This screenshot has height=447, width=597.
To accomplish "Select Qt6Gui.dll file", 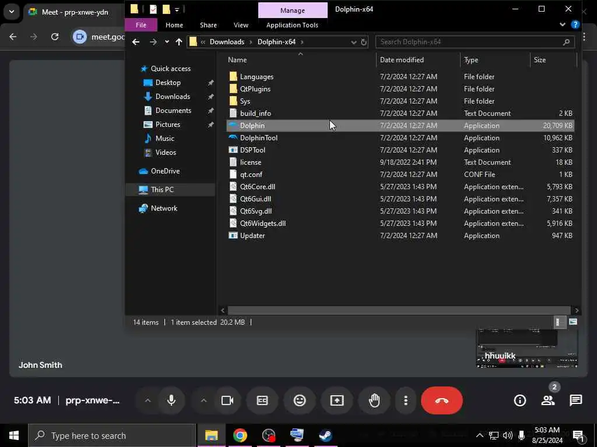I will point(400,199).
